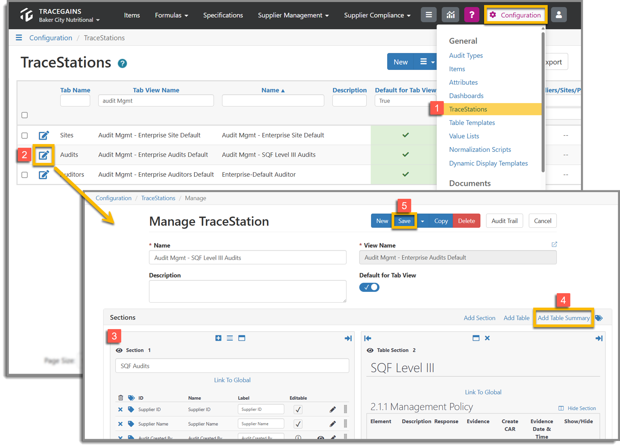Open the Baker City Nutritional company dropdown
620x448 pixels.
69,20
